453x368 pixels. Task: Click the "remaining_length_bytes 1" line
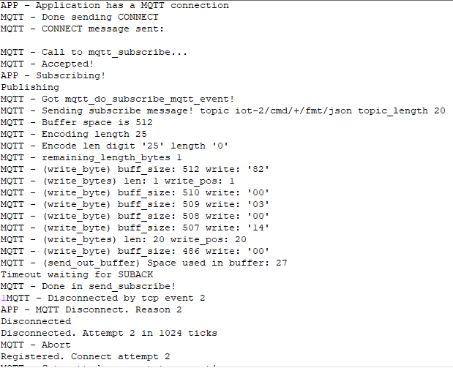click(91, 157)
